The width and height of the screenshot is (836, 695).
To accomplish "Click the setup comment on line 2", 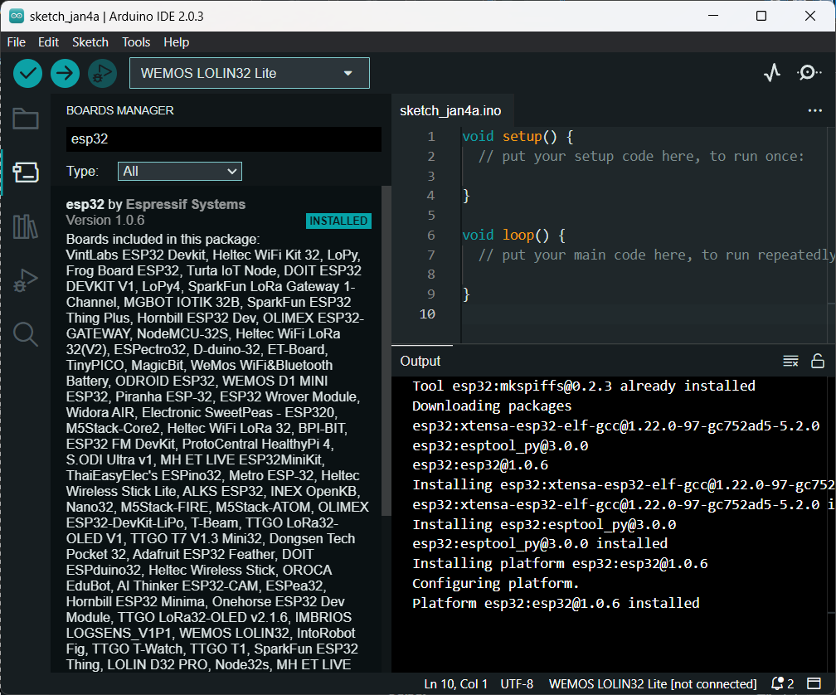I will click(x=641, y=156).
